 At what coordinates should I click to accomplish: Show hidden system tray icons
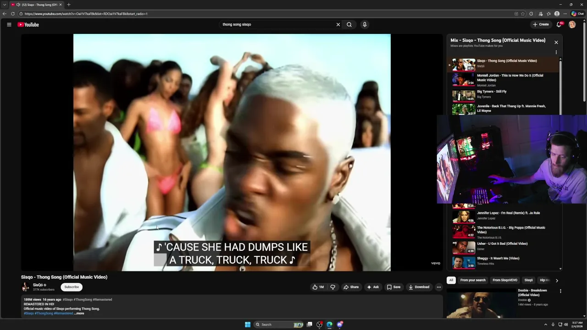(x=545, y=324)
